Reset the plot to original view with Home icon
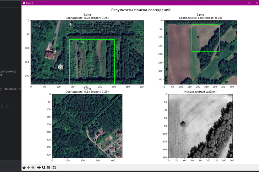The height and width of the screenshot is (172, 259). click(24, 167)
